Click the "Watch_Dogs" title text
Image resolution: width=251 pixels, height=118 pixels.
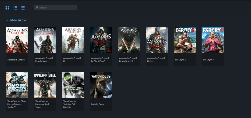97,104
